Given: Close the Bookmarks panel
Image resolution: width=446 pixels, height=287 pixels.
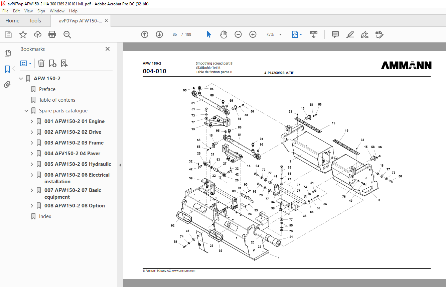Looking at the screenshot, I should (108, 49).
